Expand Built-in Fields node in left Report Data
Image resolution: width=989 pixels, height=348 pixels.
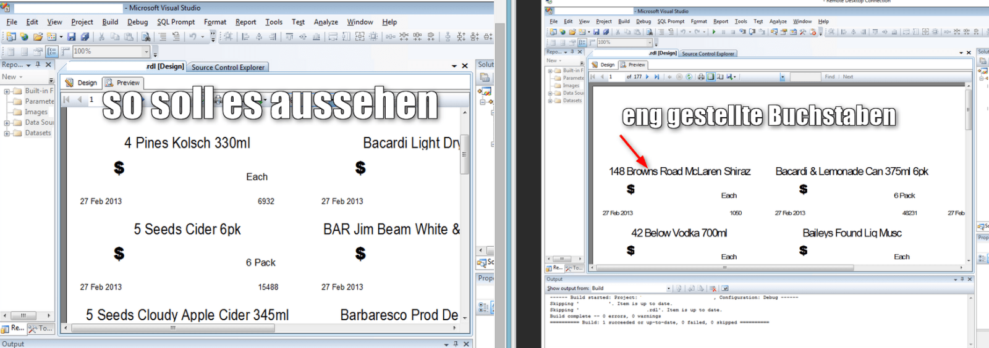pos(7,91)
